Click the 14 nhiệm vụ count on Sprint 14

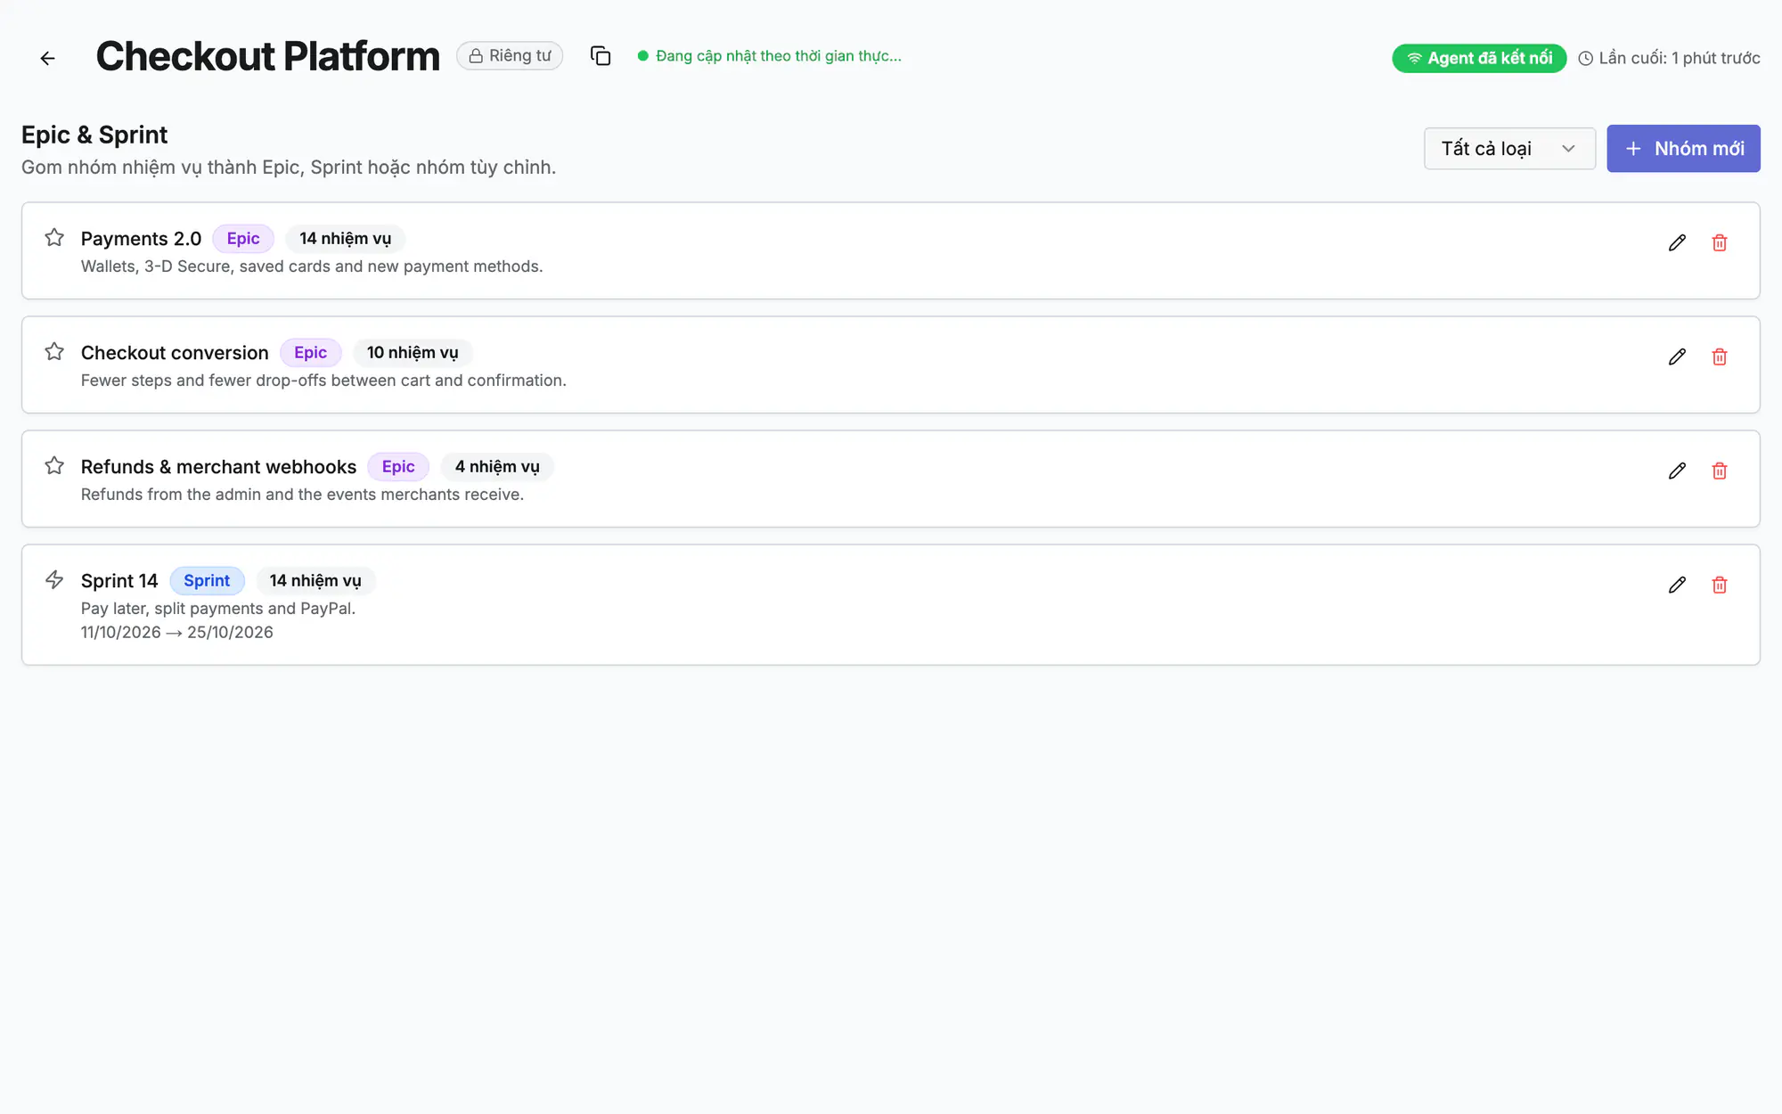click(315, 580)
